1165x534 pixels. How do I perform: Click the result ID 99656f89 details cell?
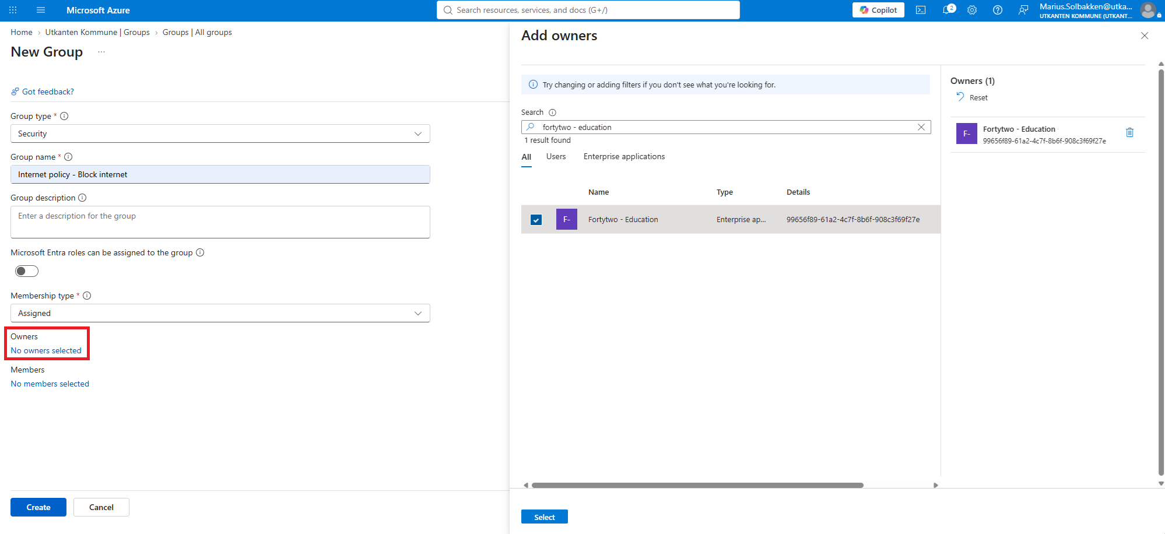pyautogui.click(x=853, y=219)
